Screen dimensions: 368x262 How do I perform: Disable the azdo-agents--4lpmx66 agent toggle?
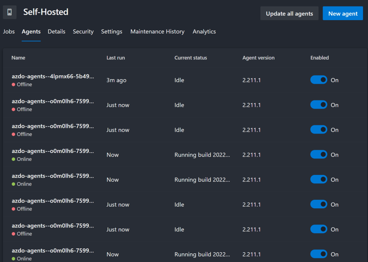click(319, 80)
